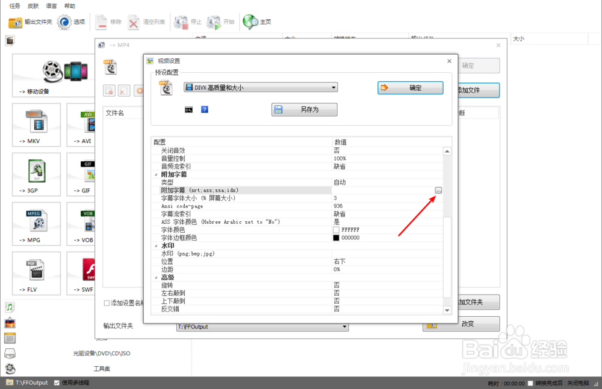
Task: Click 改变 button in MP4 window
Action: pos(462,324)
